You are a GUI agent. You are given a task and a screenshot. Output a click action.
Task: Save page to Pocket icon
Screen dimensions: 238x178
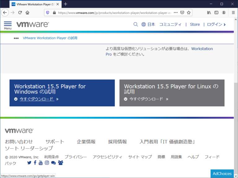point(182,13)
